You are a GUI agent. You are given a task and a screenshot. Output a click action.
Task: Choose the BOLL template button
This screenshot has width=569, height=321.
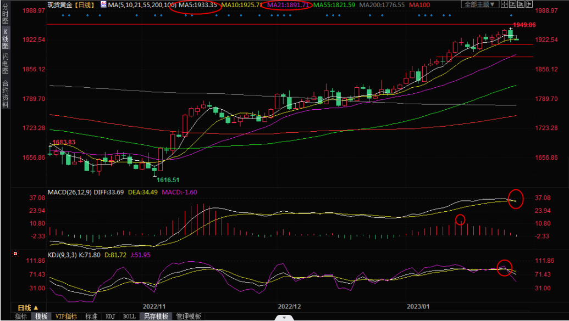pyautogui.click(x=129, y=317)
